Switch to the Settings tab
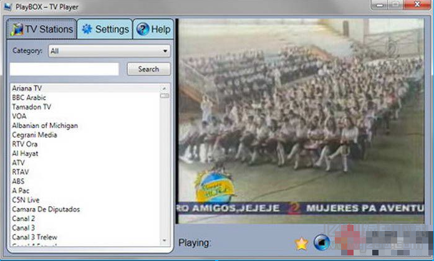This screenshot has height=261, width=434. coord(105,29)
